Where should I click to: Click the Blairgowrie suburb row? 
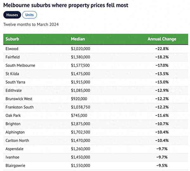15,165
